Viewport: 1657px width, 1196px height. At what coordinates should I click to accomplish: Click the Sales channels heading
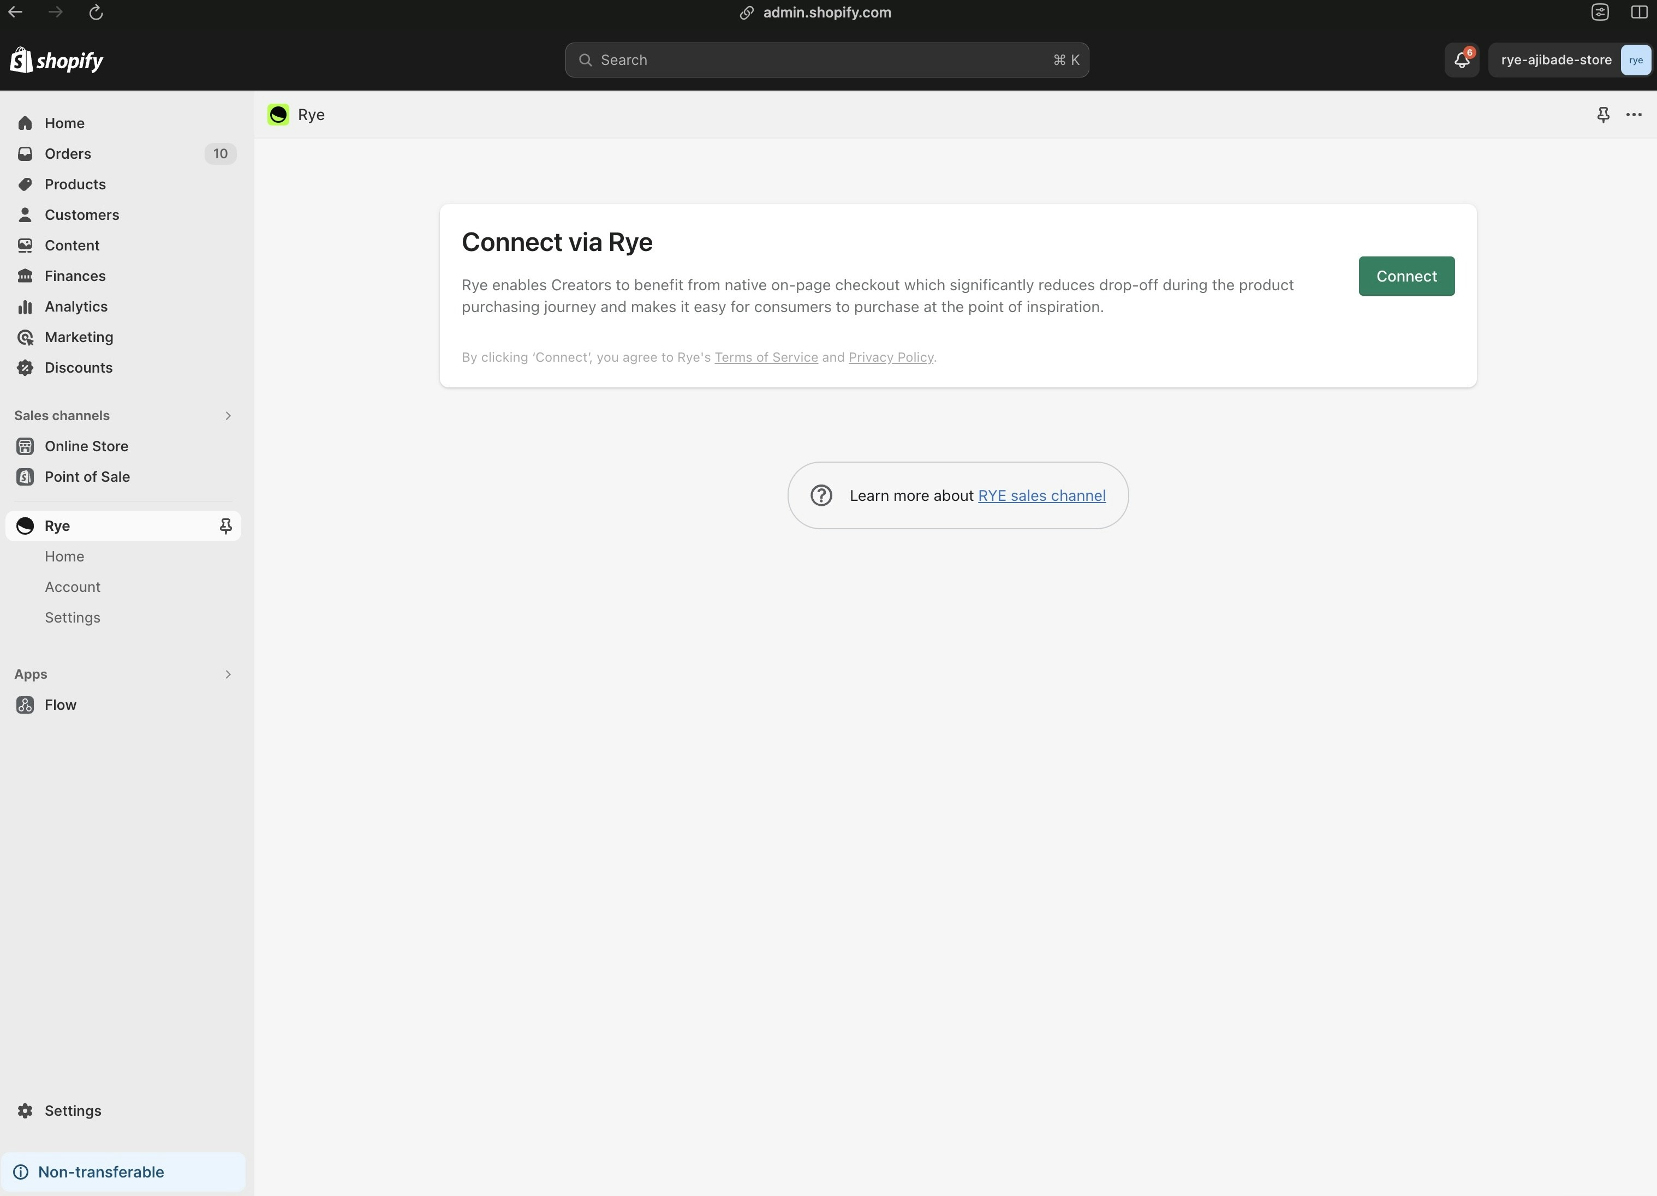tap(62, 415)
